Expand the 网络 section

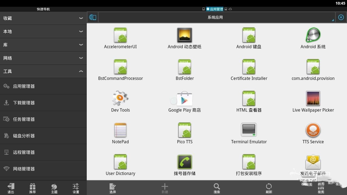tap(43, 58)
